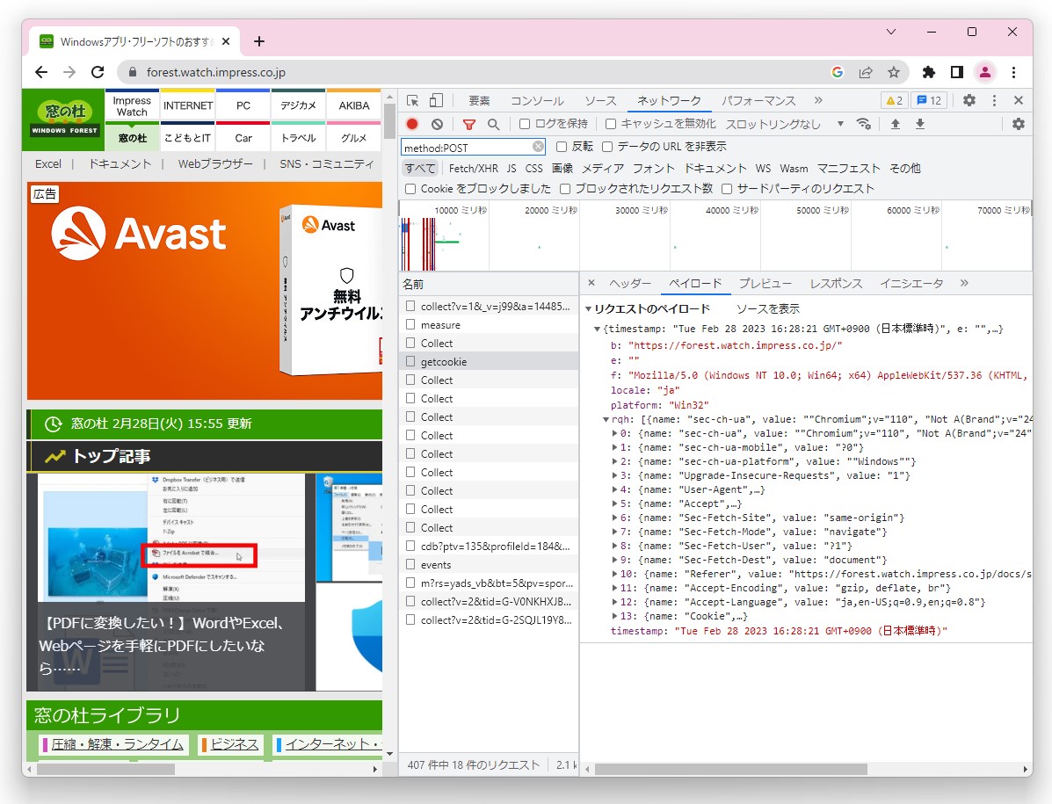Collapse the rqh array node
Screen dimensions: 1052x804
click(606, 420)
